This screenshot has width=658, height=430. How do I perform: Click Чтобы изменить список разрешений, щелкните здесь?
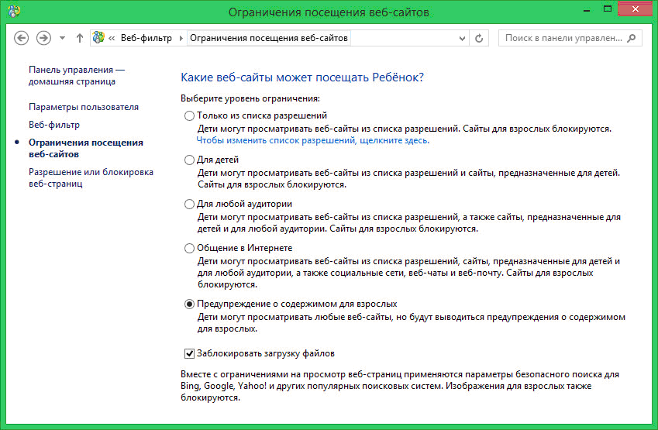[313, 140]
